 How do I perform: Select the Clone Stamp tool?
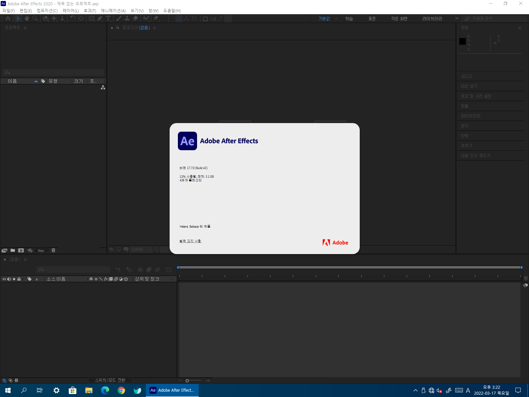point(127,19)
